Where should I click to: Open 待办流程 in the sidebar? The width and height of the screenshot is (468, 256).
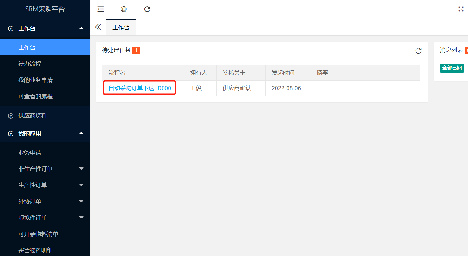(30, 64)
